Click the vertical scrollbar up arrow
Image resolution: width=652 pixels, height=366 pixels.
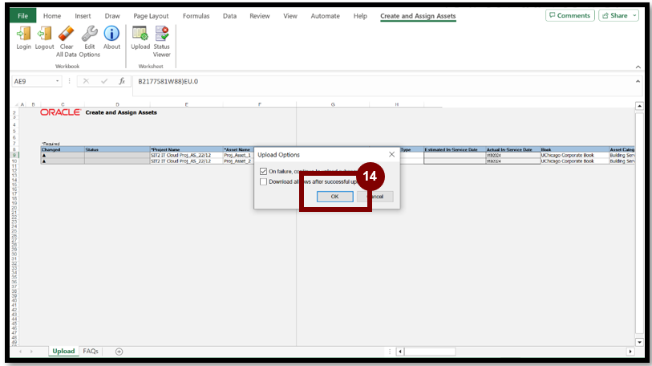click(x=639, y=106)
